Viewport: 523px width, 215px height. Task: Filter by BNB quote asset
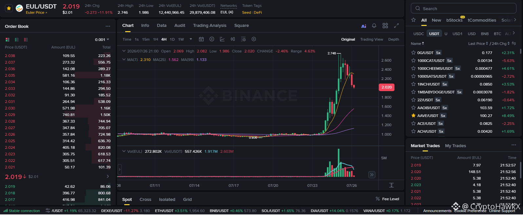[485, 34]
